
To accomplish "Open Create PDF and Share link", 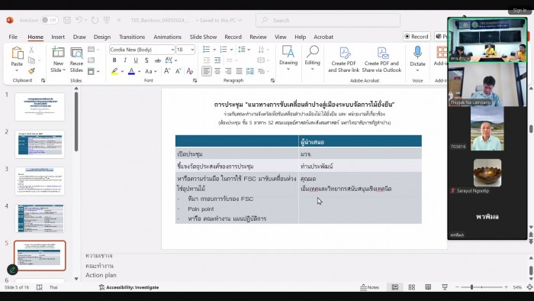I will [343, 60].
